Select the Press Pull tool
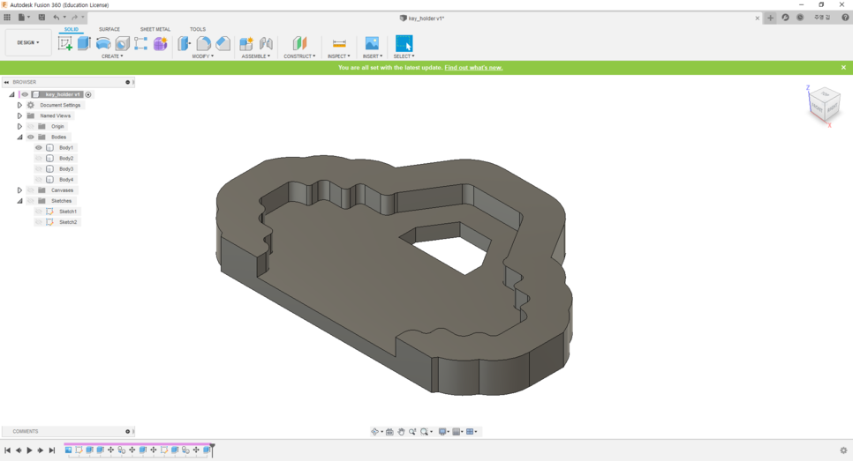853x461 pixels. pyautogui.click(x=185, y=43)
